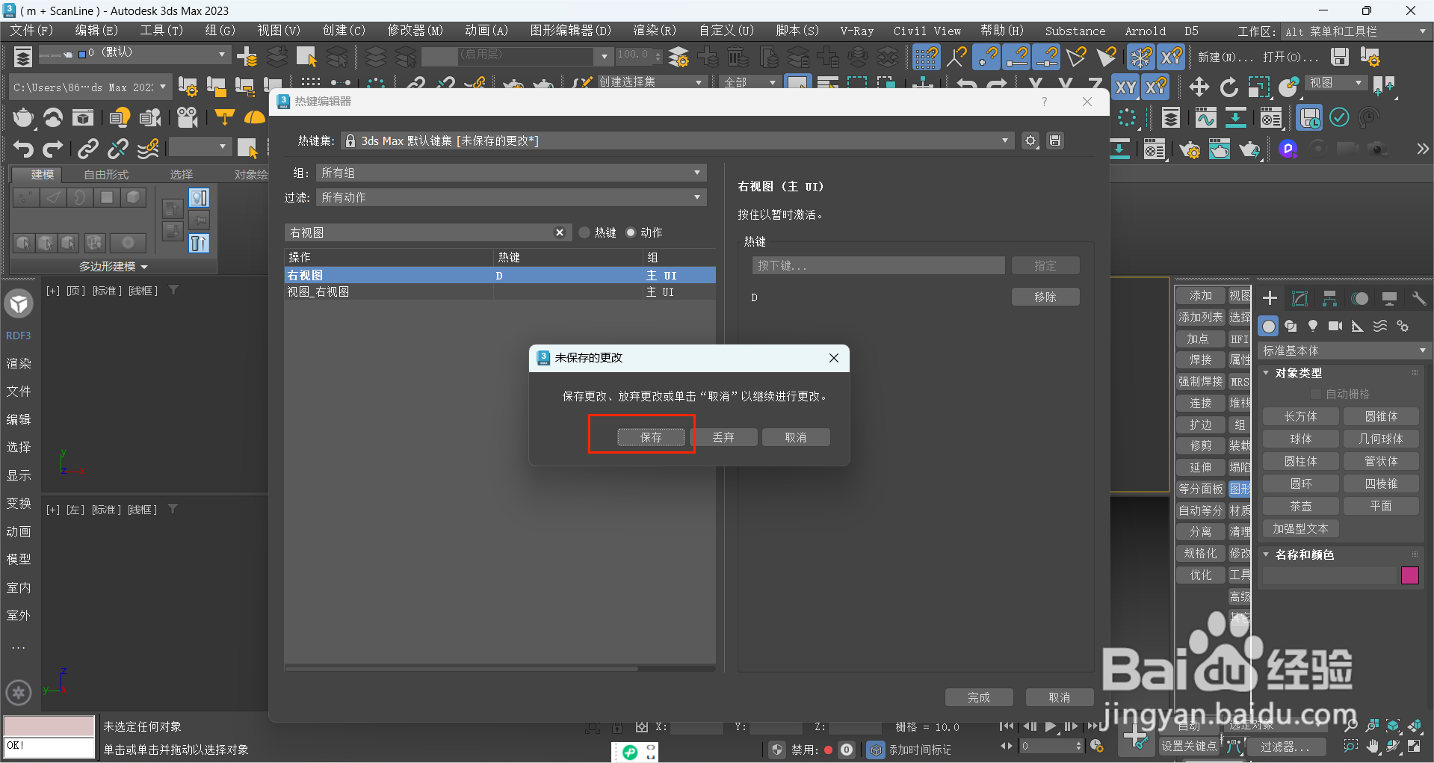Screen dimensions: 1434x763
Task: Click the pink object color swatch
Action: pos(1409,575)
